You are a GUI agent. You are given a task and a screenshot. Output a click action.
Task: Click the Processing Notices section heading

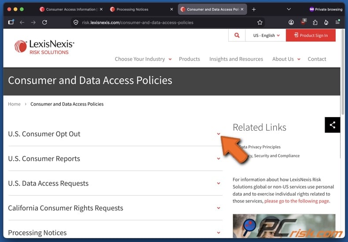[37, 233]
